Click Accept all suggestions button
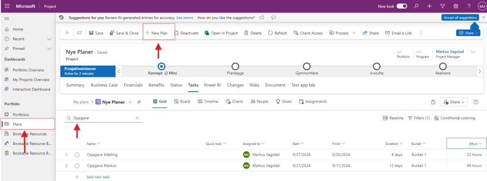 [460, 18]
